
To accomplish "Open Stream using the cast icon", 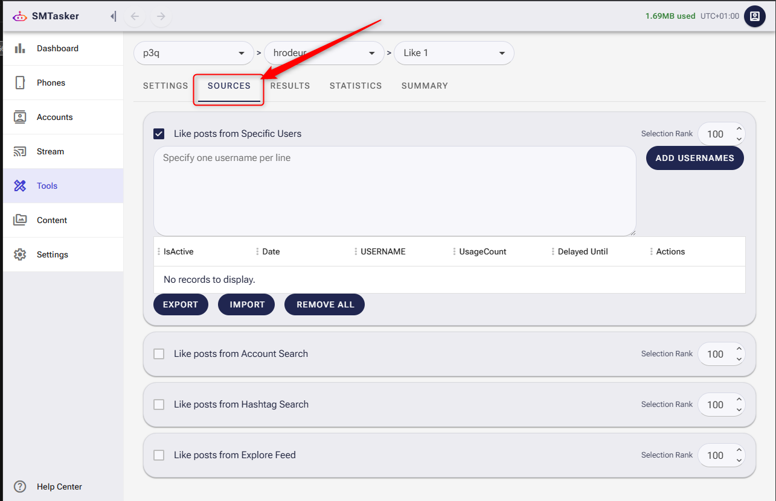I will [x=20, y=151].
